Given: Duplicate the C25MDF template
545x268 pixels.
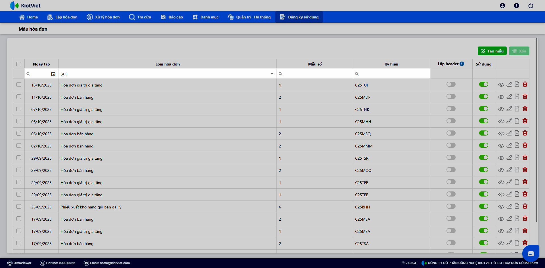Looking at the screenshot, I should pos(517,96).
